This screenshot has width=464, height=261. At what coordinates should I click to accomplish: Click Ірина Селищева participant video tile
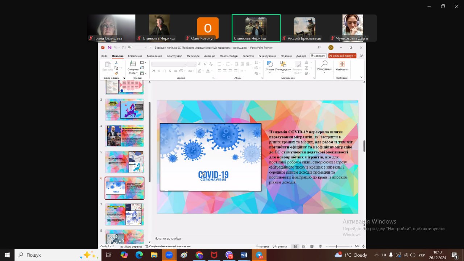click(111, 28)
